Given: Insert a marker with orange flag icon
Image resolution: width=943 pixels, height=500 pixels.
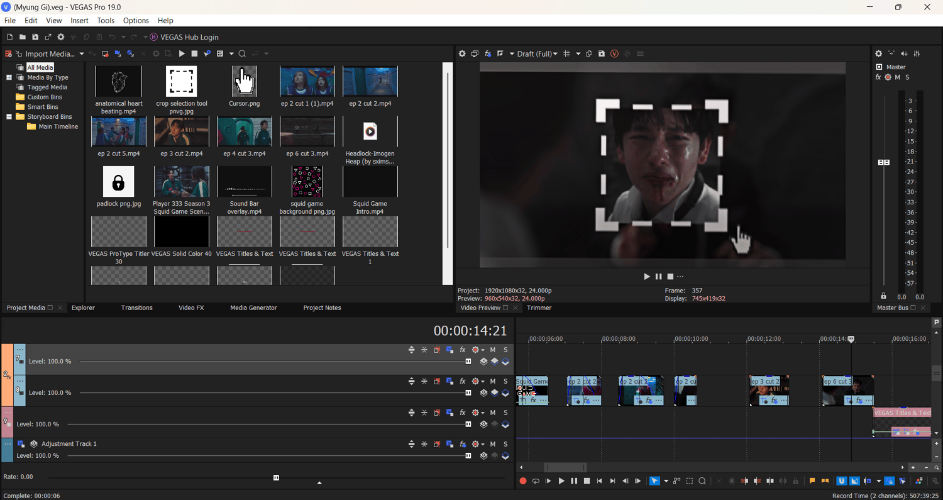Looking at the screenshot, I should (812, 481).
